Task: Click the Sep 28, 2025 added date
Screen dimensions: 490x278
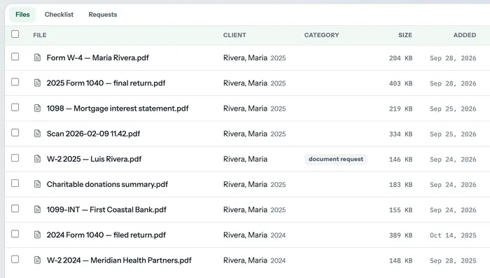Action: (453, 260)
